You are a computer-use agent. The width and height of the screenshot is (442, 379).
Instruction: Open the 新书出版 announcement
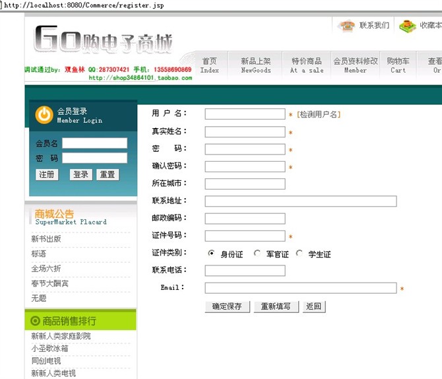pyautogui.click(x=46, y=239)
